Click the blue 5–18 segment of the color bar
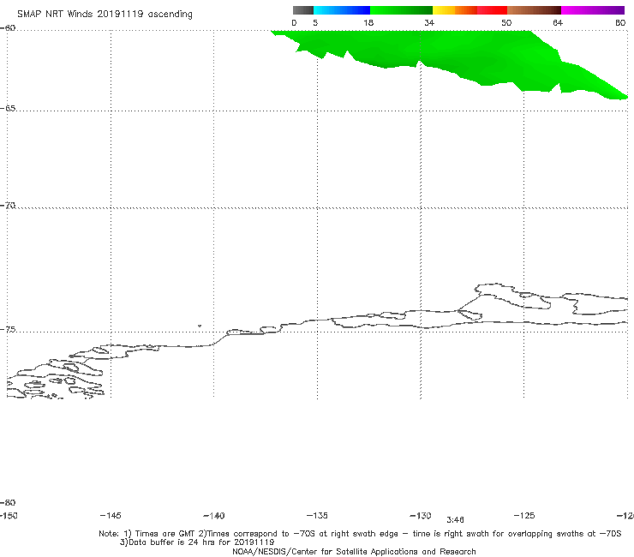Image resolution: width=634 pixels, height=557 pixels. click(342, 10)
